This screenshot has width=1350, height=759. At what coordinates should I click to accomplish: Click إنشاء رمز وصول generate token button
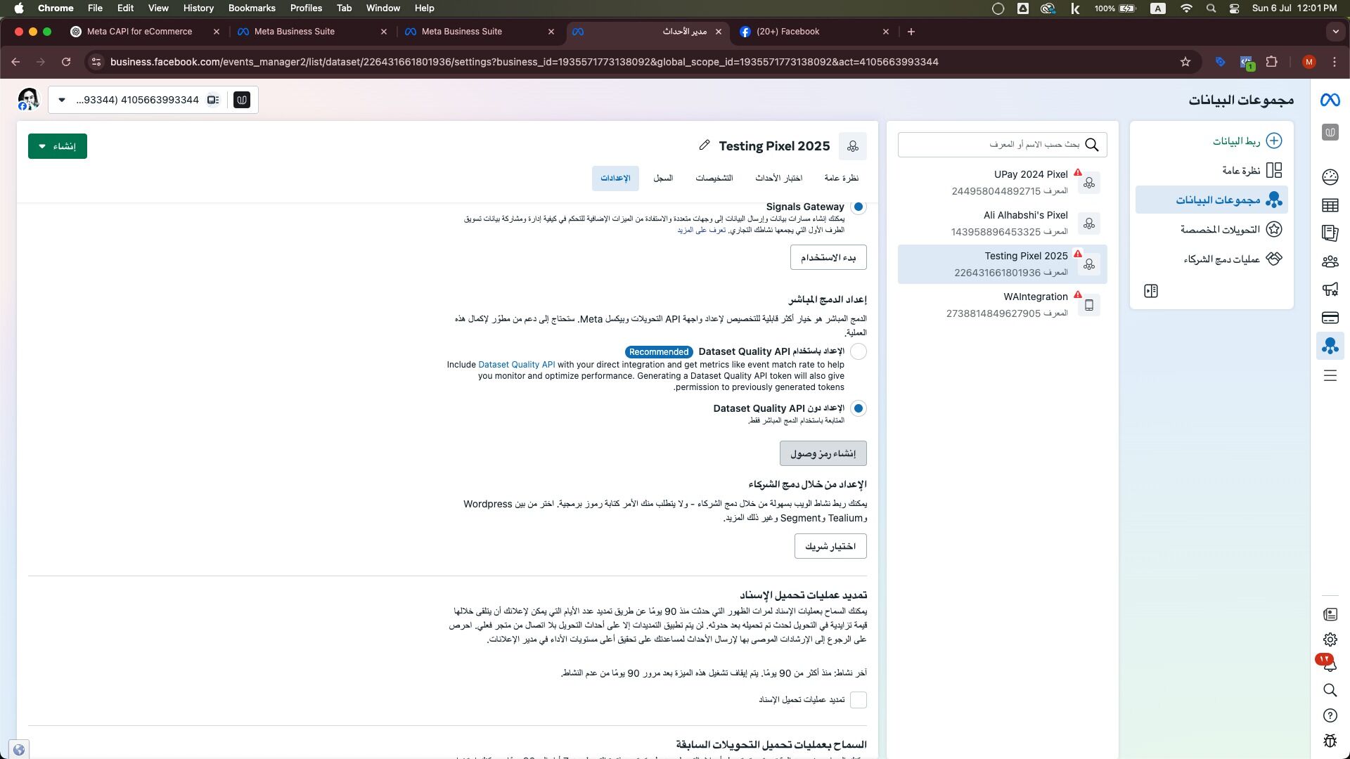(x=823, y=454)
